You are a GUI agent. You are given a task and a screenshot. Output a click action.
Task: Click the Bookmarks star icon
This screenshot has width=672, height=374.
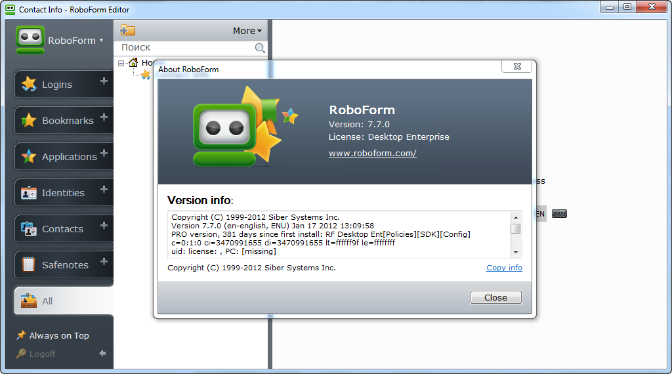(29, 120)
